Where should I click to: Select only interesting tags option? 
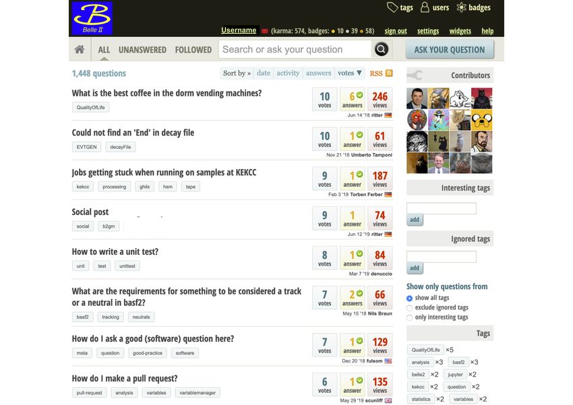click(409, 317)
